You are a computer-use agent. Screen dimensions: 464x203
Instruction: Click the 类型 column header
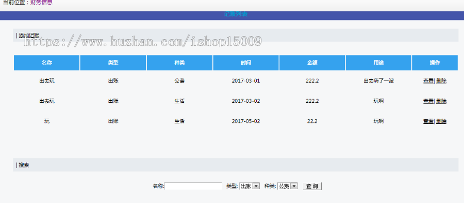(113, 63)
